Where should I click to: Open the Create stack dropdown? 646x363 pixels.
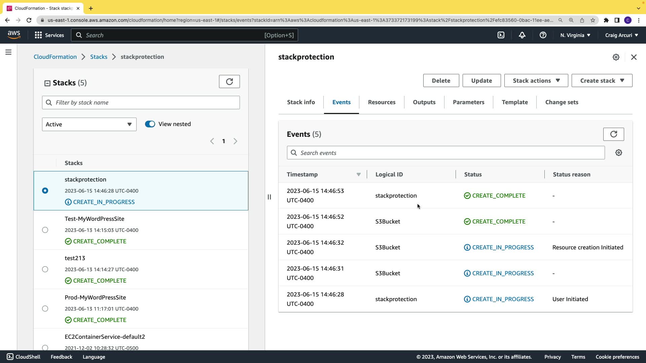(x=602, y=81)
